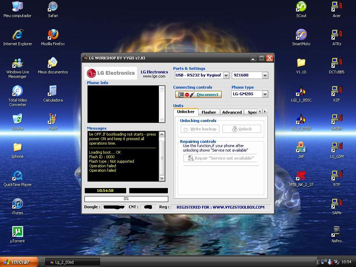356x267 pixels.
Task: Switch to the Unlocker tab
Action: click(186, 112)
